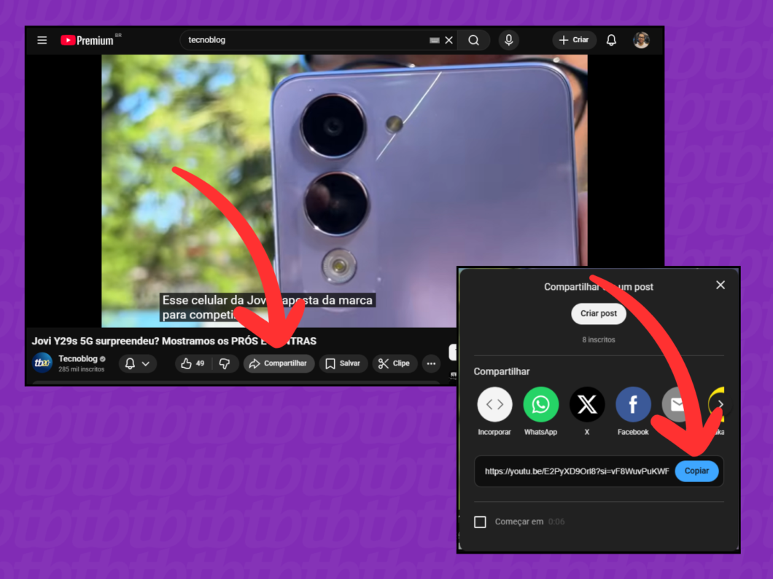
Task: Start a voice search with the microphone icon
Action: (x=508, y=40)
